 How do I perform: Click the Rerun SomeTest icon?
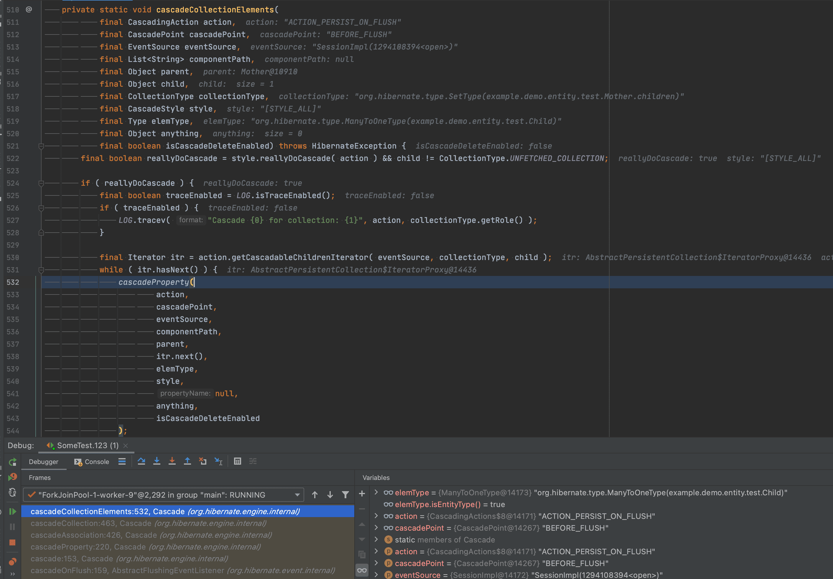pyautogui.click(x=12, y=462)
